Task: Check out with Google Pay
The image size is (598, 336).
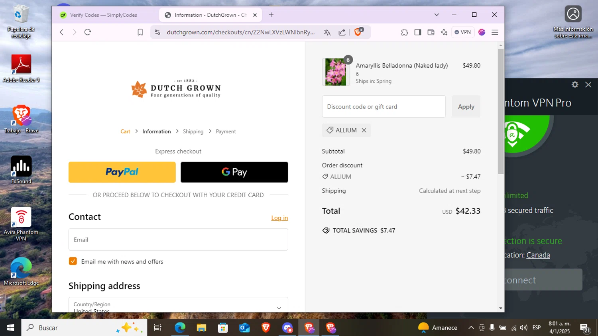Action: 234,172
